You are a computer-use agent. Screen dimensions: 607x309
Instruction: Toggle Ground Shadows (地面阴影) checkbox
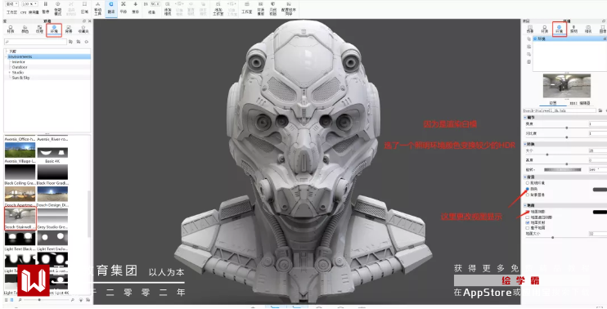pos(528,212)
